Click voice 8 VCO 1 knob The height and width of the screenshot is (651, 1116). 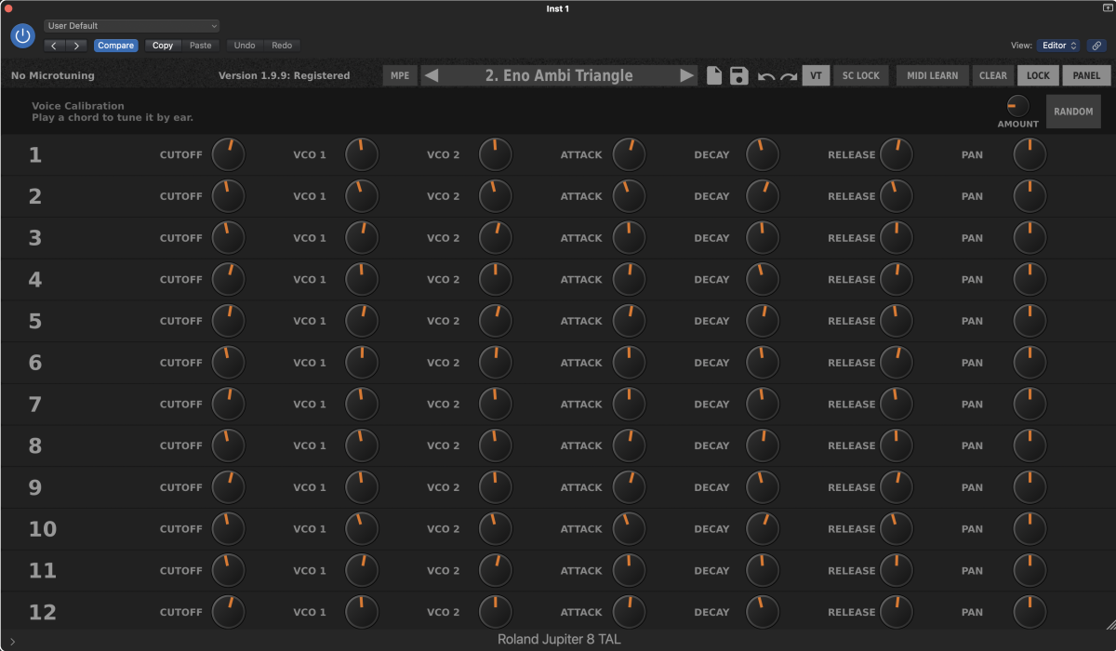click(362, 445)
